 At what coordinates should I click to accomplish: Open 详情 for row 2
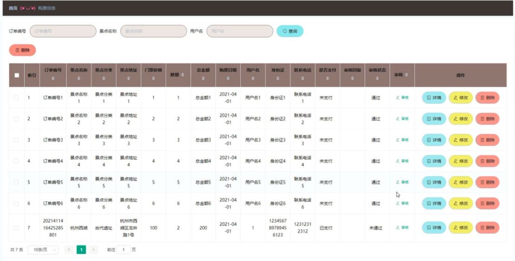tap(434, 119)
